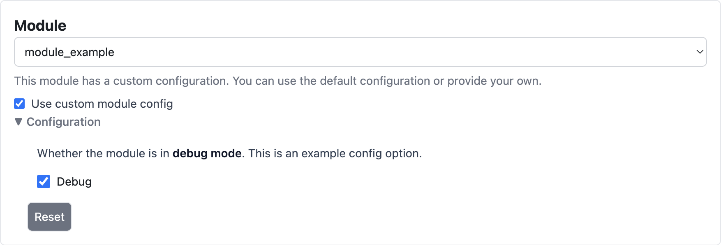Click the Debug label text
Viewport: 721px width, 245px height.
click(74, 181)
